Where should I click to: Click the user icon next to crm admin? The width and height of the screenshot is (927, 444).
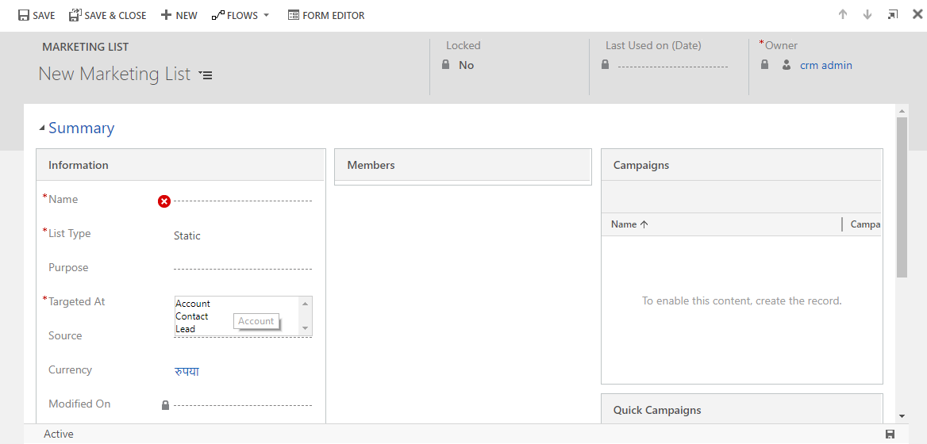pos(787,65)
